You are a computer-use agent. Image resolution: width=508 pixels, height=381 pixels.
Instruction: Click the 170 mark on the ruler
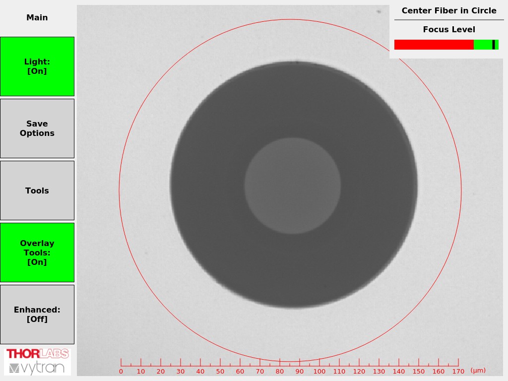(x=458, y=371)
